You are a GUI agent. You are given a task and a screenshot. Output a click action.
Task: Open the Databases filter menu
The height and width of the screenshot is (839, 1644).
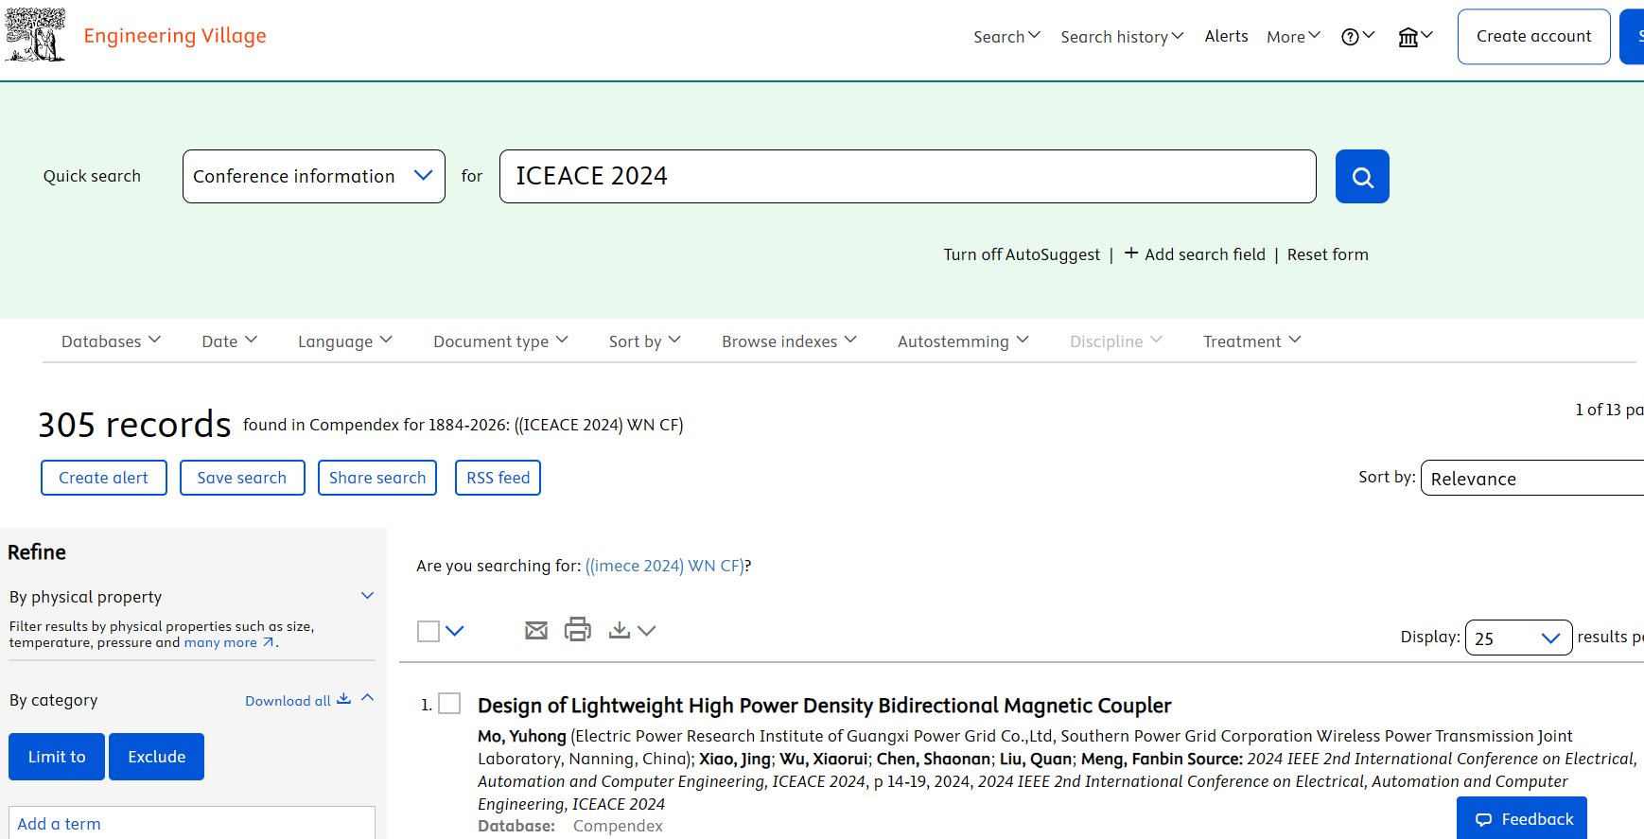[112, 341]
